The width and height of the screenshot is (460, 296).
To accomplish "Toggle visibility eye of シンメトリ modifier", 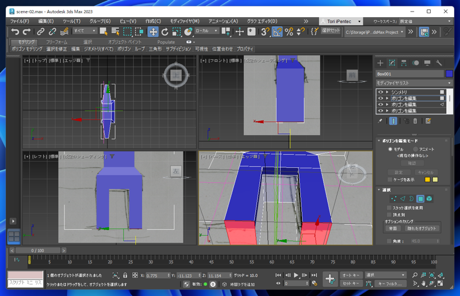I will coord(381,92).
